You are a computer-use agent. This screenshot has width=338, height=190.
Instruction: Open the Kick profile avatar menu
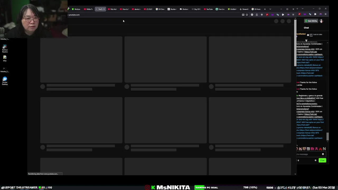tap(321, 21)
